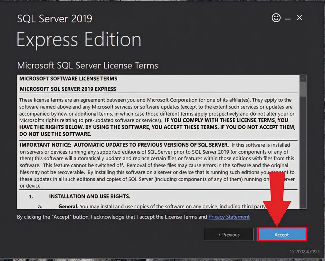Click the smiley face feedback icon
The height and width of the screenshot is (261, 325).
tap(276, 18)
